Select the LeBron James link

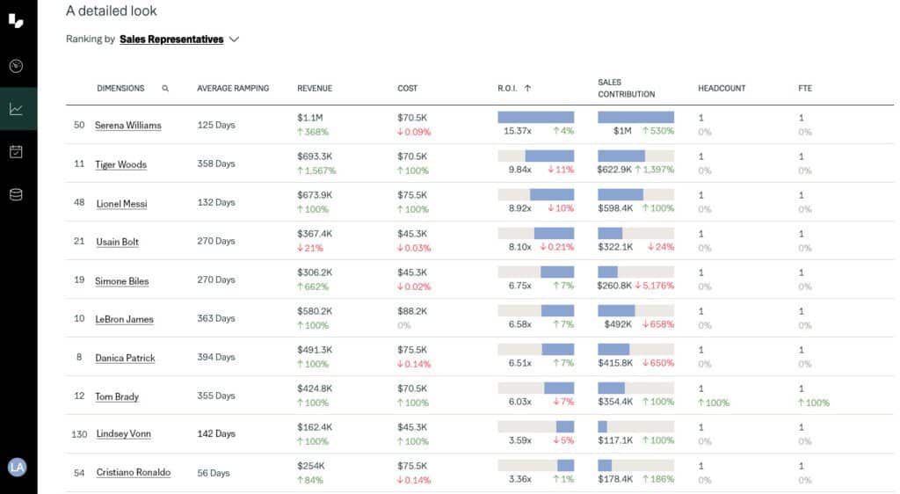tap(124, 319)
